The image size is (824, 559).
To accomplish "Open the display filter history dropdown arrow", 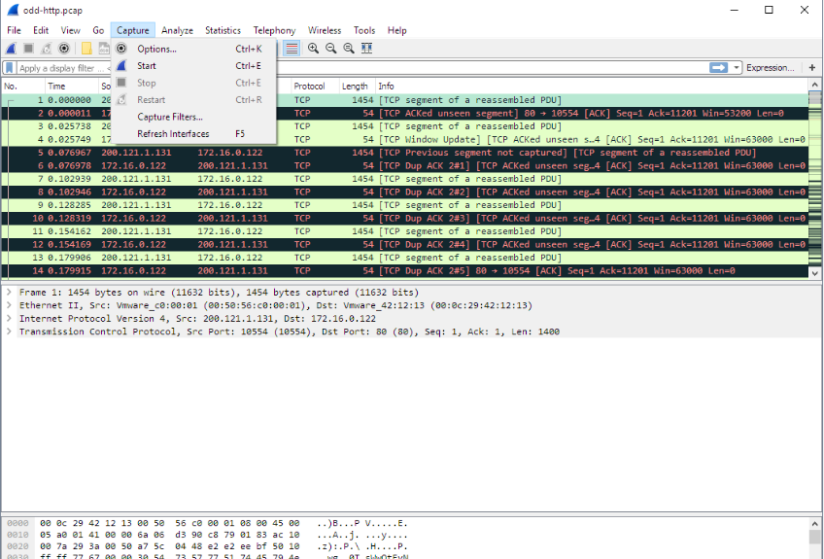I will click(736, 67).
